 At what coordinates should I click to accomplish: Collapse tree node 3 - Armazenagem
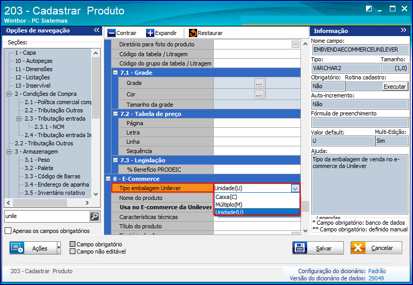coord(9,152)
